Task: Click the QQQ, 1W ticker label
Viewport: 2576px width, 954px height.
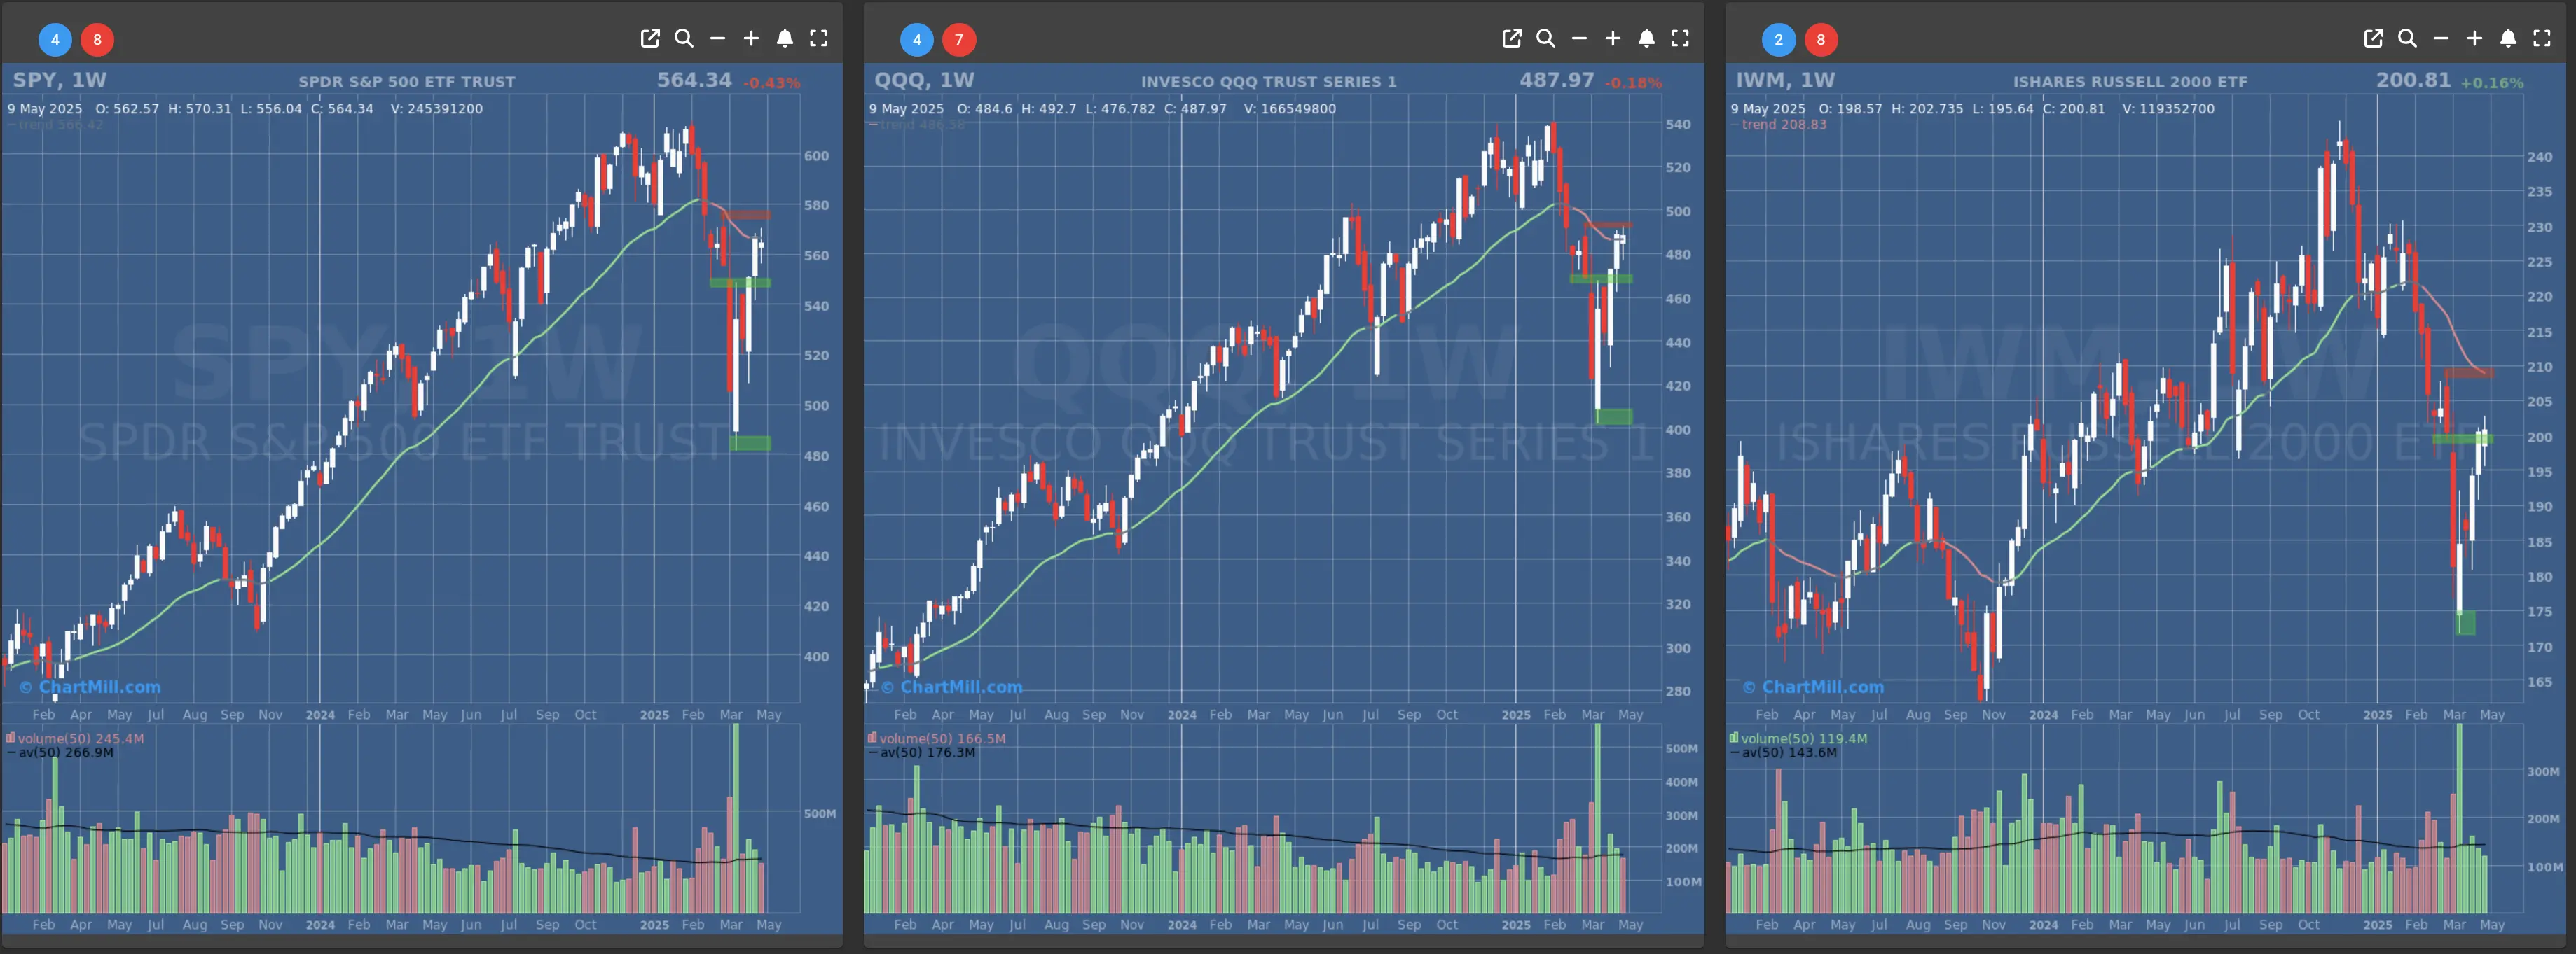Action: coord(925,80)
